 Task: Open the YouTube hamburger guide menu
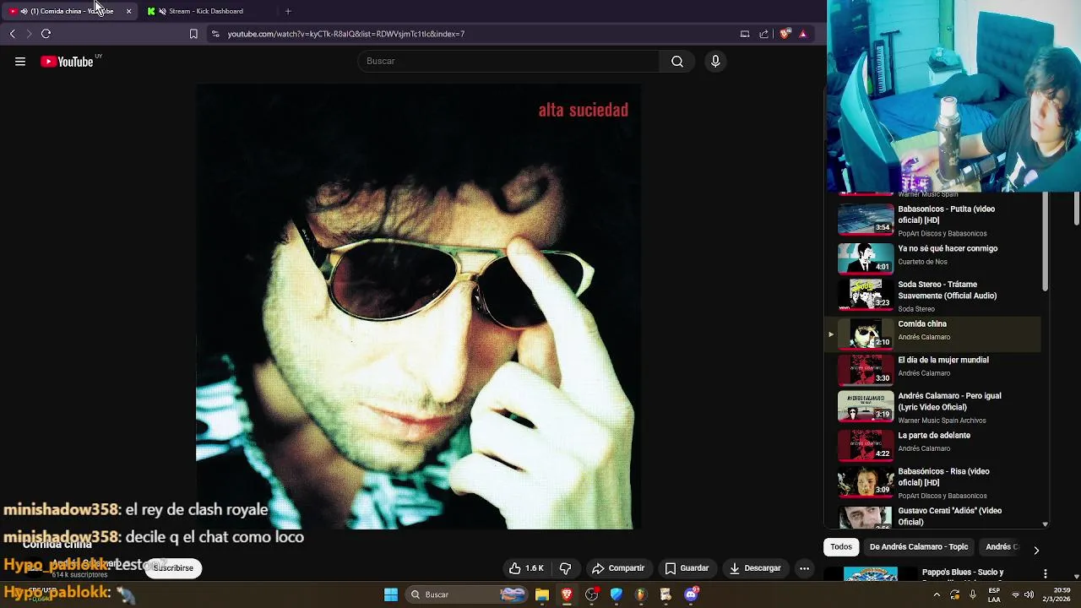[20, 62]
